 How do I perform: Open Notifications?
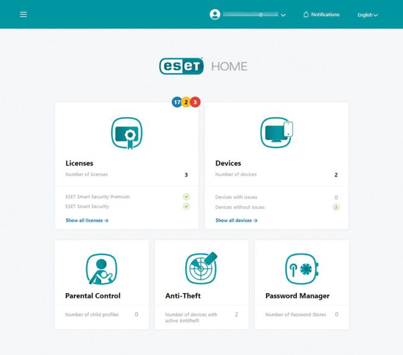click(321, 14)
